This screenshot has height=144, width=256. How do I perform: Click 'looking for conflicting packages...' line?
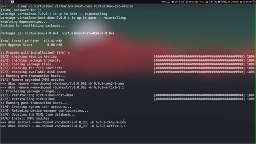[x=33, y=26]
